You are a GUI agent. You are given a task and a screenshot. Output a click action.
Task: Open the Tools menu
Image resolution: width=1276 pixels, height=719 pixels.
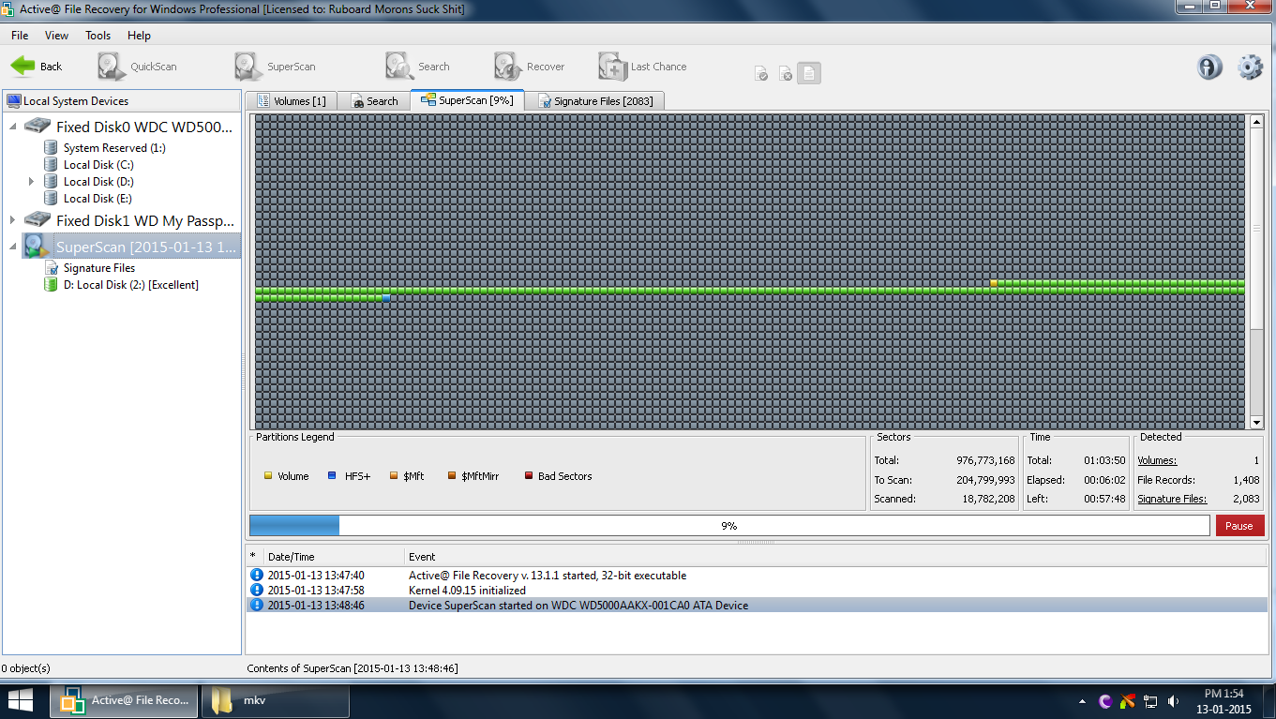point(98,36)
